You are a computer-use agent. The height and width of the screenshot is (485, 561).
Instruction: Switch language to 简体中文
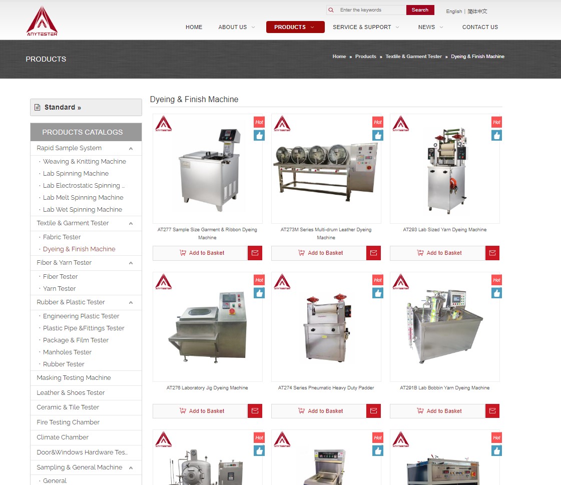477,12
